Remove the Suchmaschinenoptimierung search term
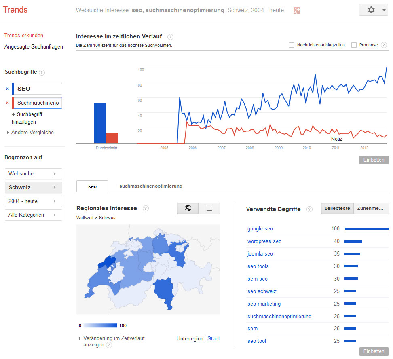This screenshot has width=393, height=359. [x=7, y=103]
